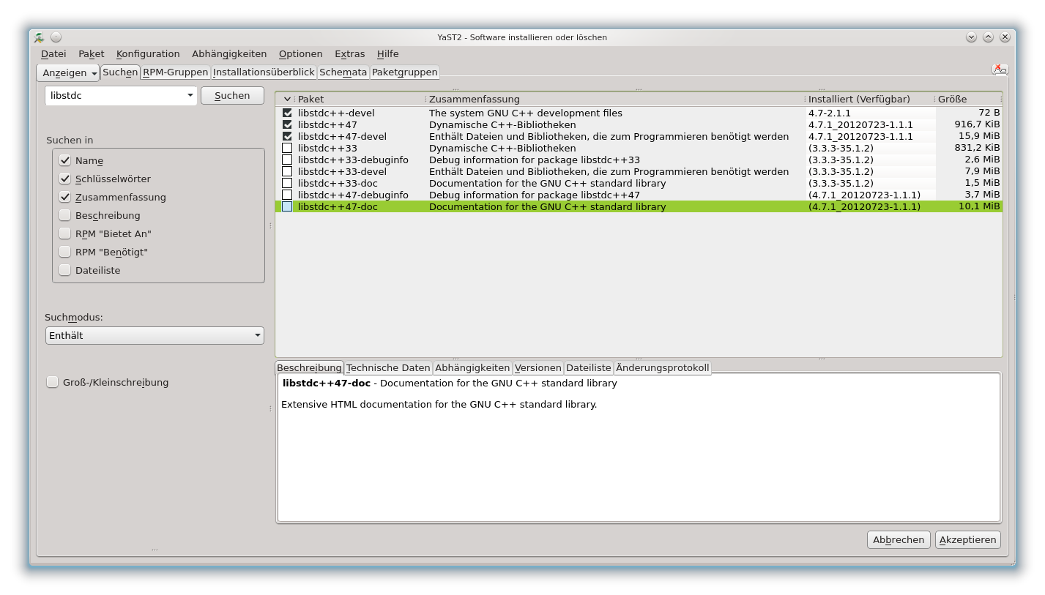Select the Abhängigkeiten details tab
The width and height of the screenshot is (1045, 595).
472,368
